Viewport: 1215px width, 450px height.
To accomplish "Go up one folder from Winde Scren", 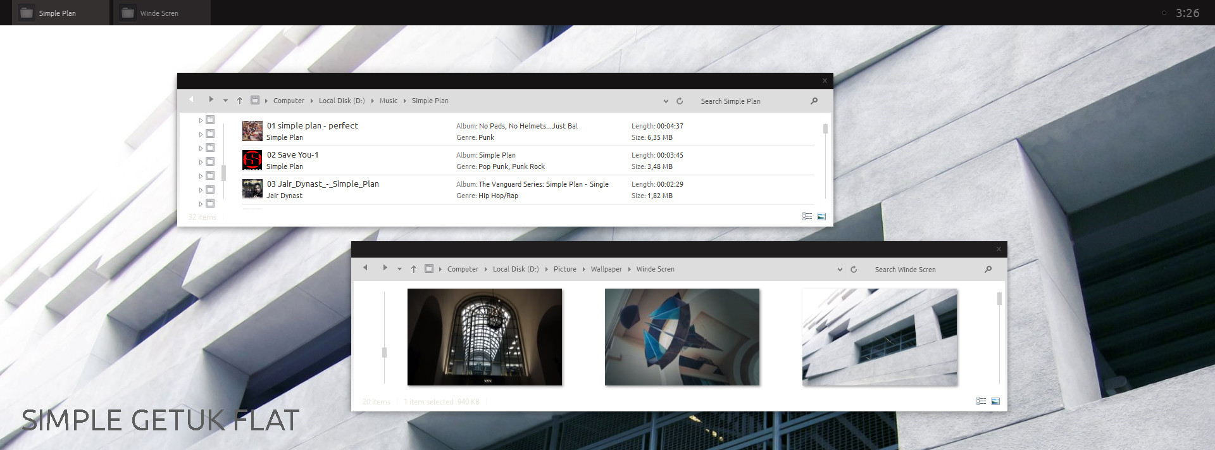I will coord(414,269).
